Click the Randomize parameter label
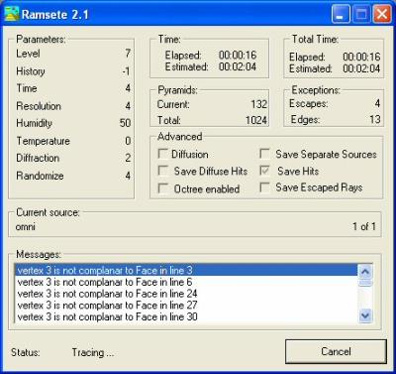 pos(40,176)
